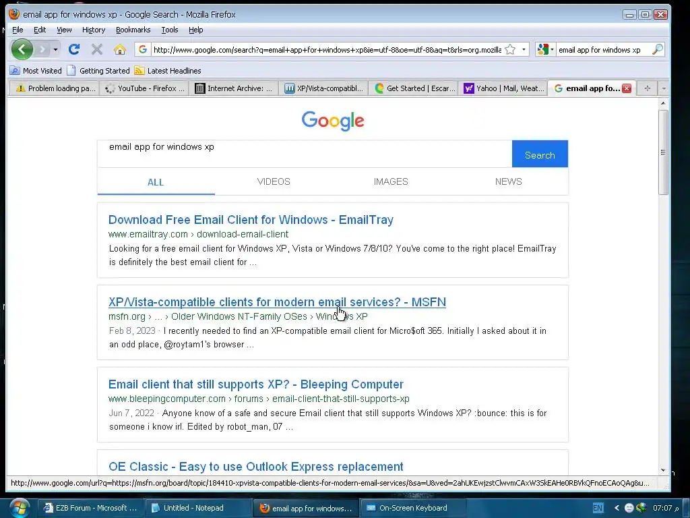Click the Google page search input field
This screenshot has height=518, width=690.
pyautogui.click(x=305, y=153)
